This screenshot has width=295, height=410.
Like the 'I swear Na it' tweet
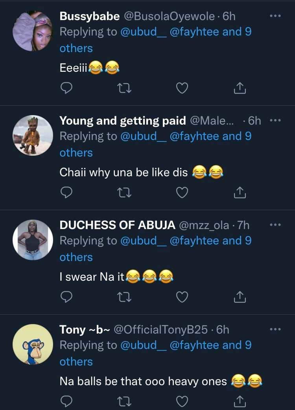pyautogui.click(x=182, y=297)
